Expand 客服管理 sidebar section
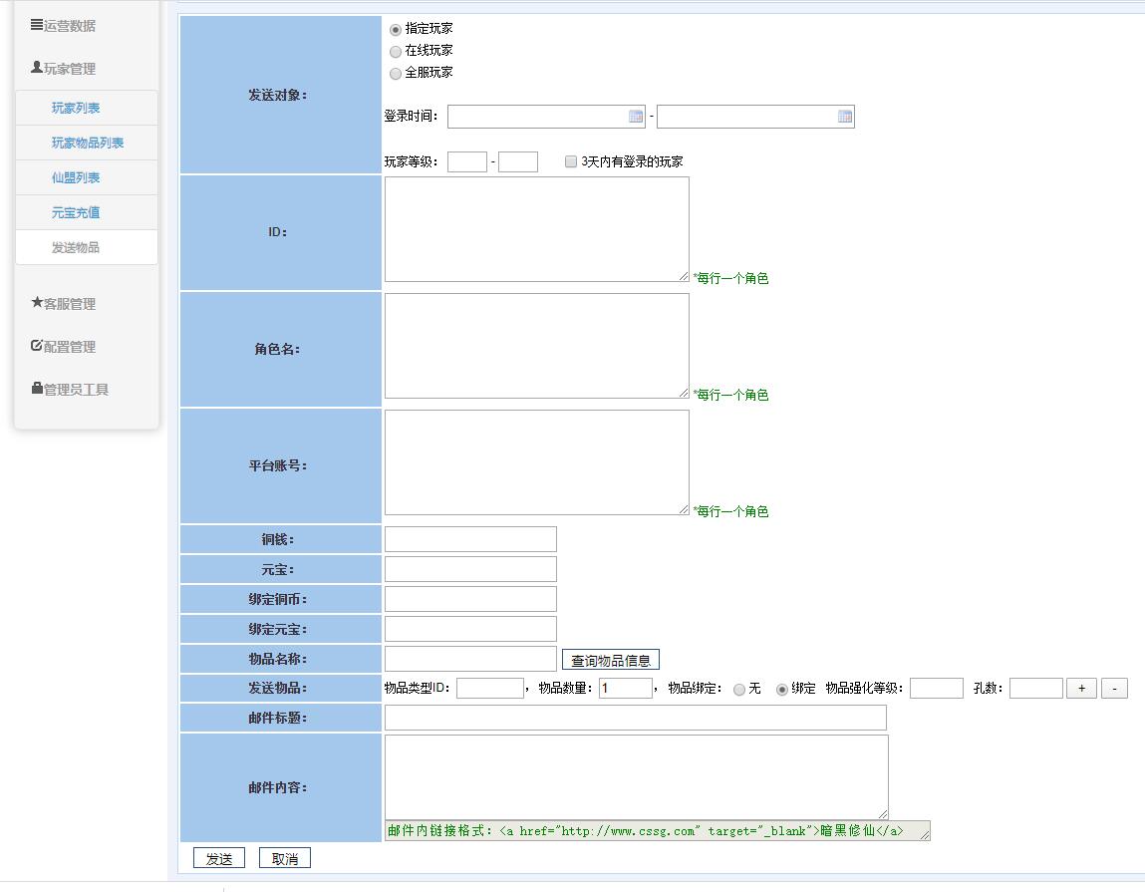The image size is (1145, 892). 64,303
